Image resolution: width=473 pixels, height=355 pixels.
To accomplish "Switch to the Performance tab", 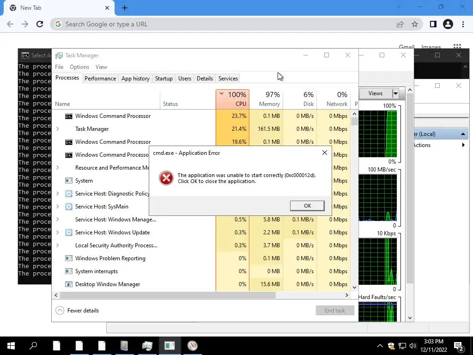I will pos(100,79).
